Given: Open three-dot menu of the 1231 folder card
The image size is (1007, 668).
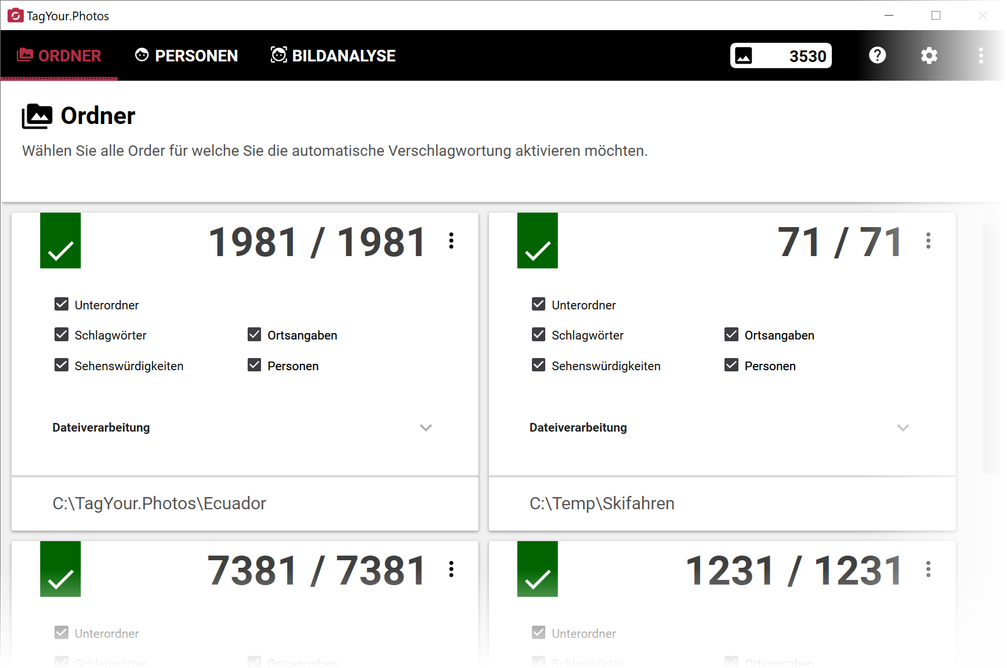Looking at the screenshot, I should pos(928,569).
